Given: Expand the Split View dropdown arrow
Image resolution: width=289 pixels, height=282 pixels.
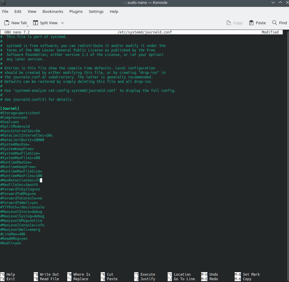Looking at the screenshot, I should 62,23.
